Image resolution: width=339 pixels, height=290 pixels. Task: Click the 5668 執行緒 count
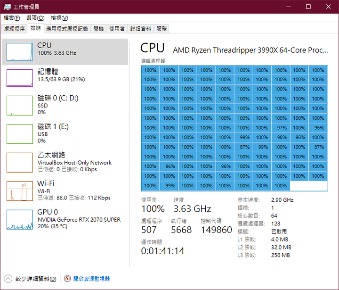[x=181, y=230]
